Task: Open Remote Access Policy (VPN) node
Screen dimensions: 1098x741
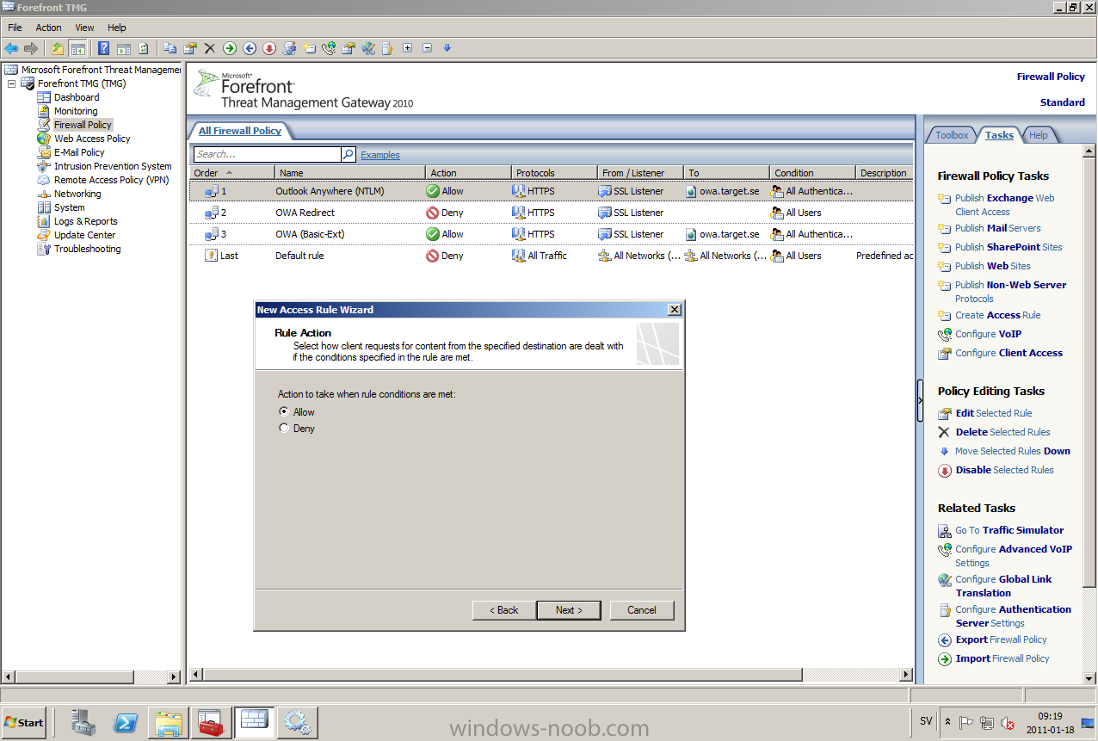Action: pos(111,180)
